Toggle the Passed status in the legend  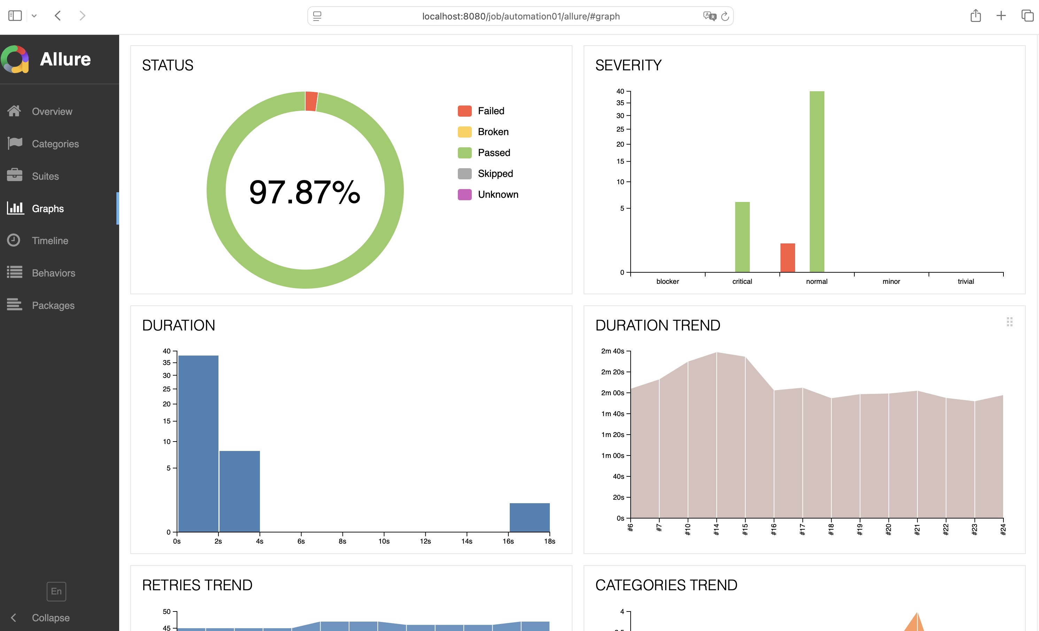point(493,153)
